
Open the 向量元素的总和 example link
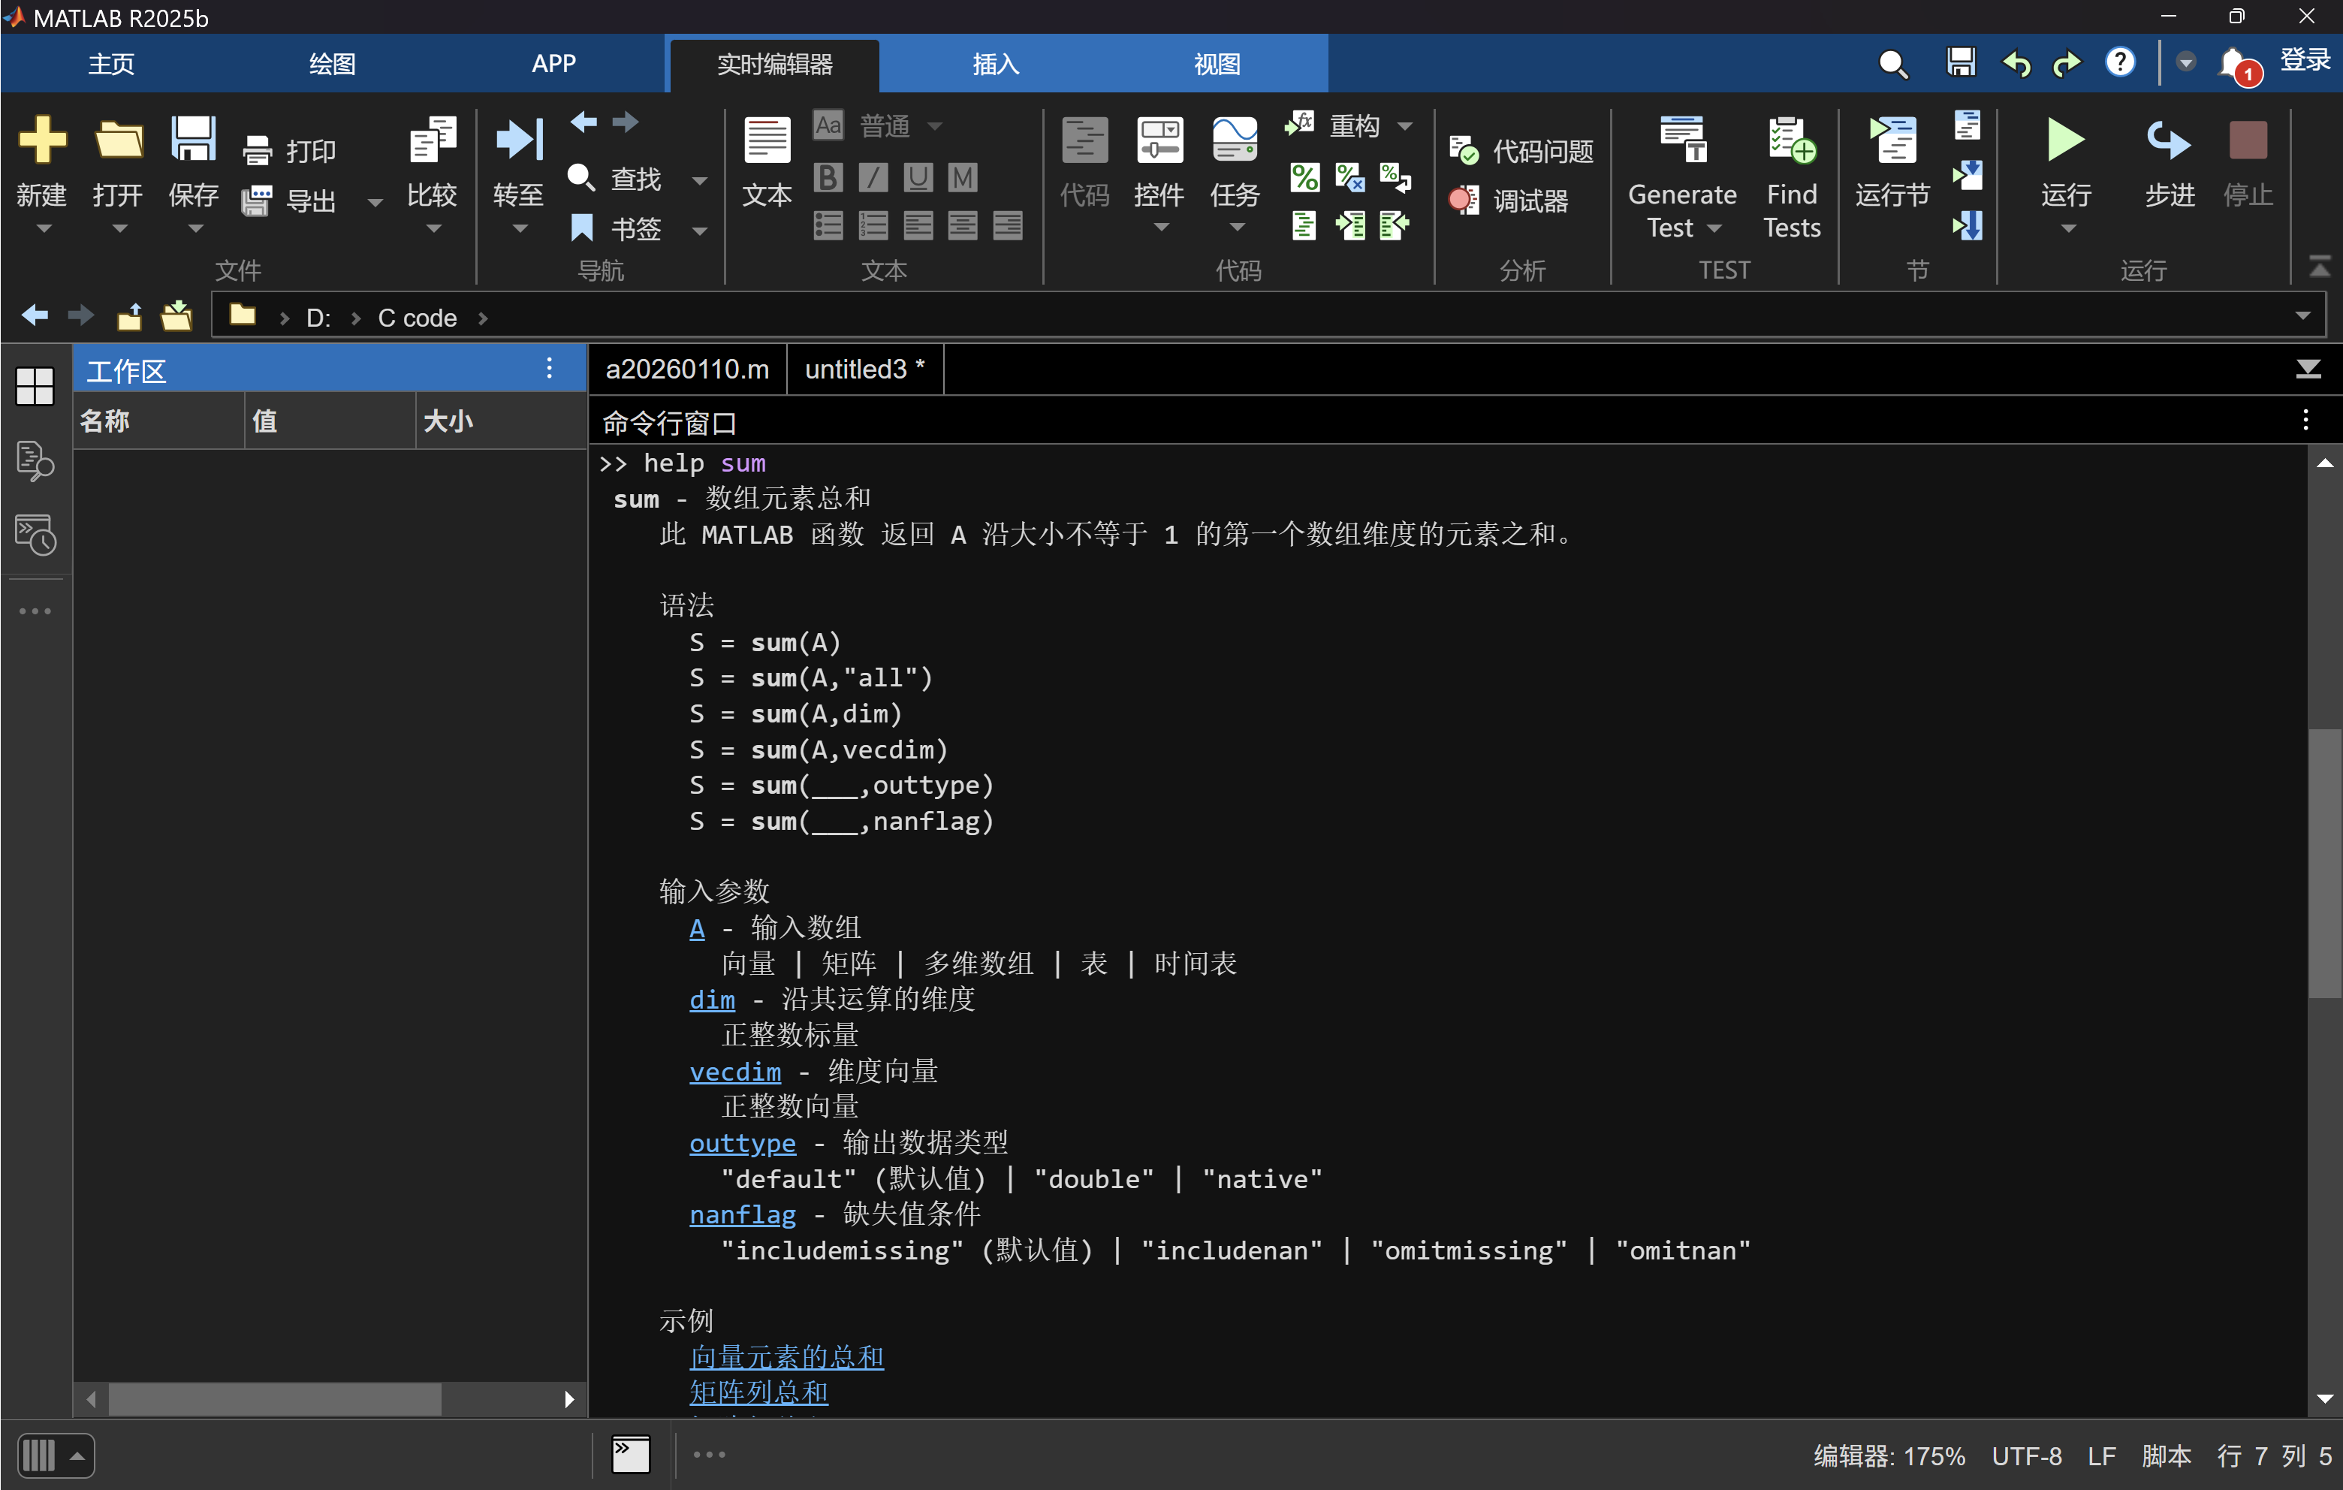786,1356
